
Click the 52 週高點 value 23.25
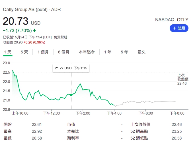(176, 131)
